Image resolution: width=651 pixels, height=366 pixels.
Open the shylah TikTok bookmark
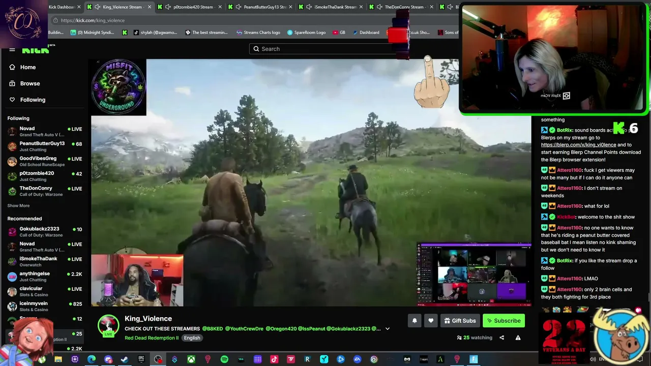tap(155, 33)
